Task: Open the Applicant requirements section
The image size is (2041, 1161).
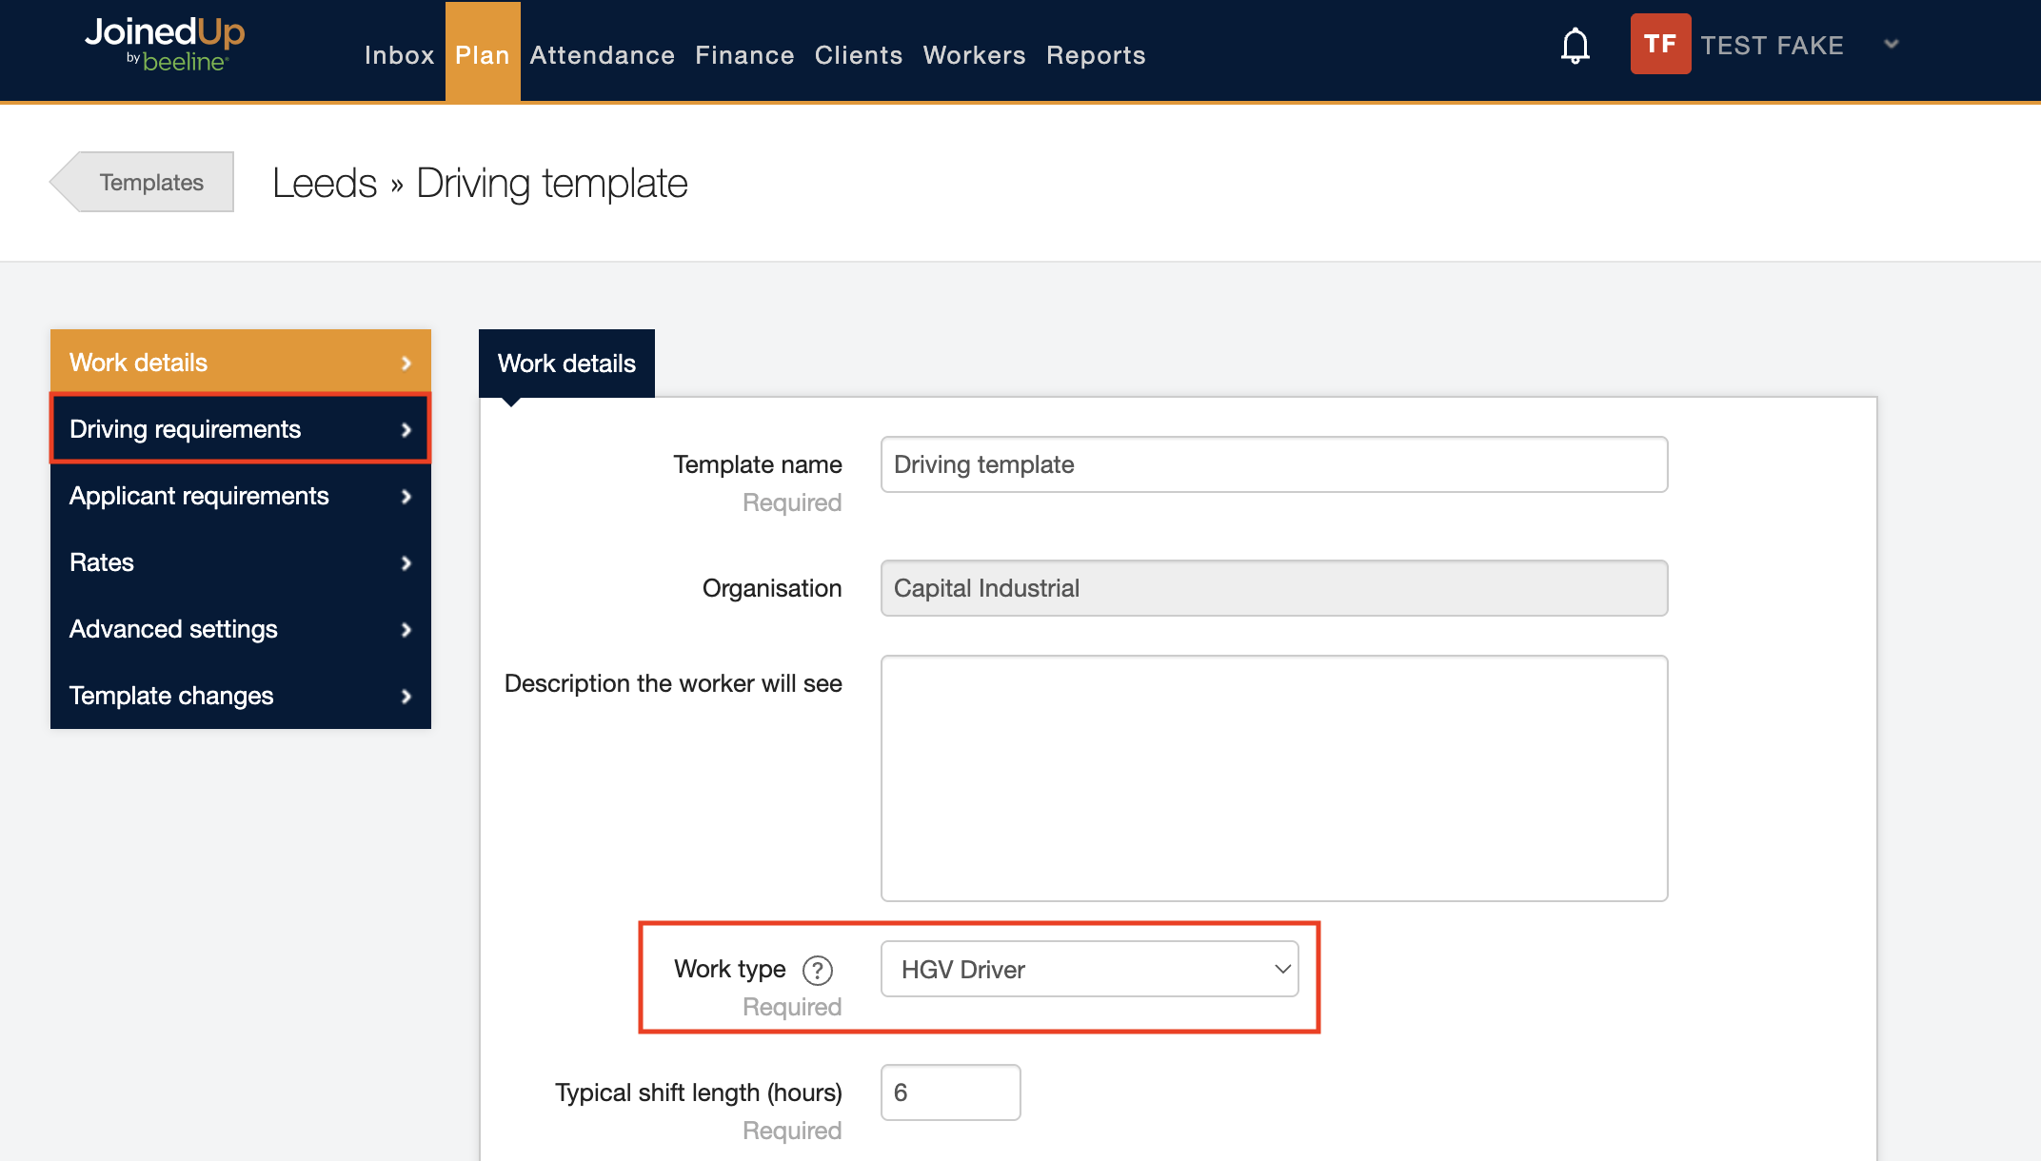Action: [240, 496]
